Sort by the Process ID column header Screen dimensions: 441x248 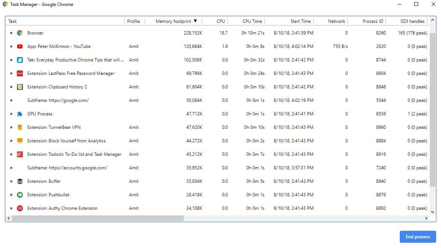click(373, 21)
